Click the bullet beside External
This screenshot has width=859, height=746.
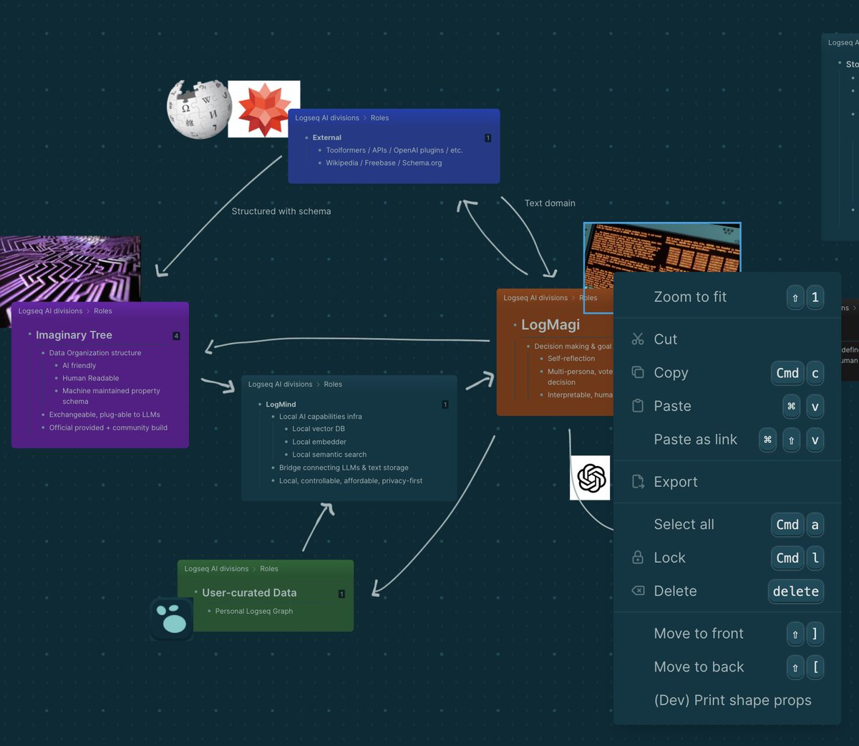pyautogui.click(x=306, y=137)
